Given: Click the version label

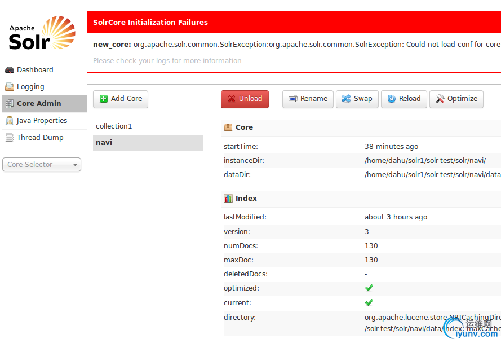Looking at the screenshot, I should coord(237,232).
